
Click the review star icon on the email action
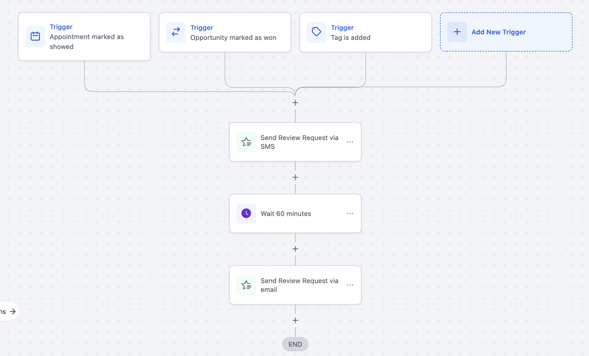click(246, 285)
